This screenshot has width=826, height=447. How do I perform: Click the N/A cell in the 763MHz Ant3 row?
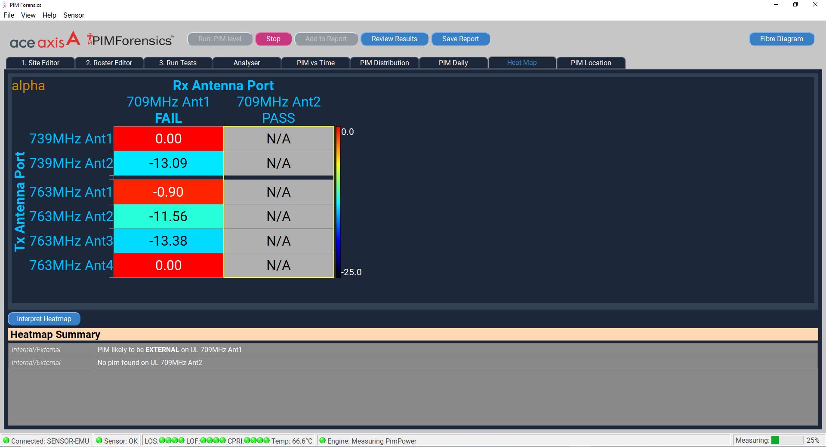(x=279, y=241)
